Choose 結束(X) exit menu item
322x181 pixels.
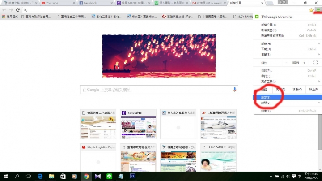click(x=287, y=111)
